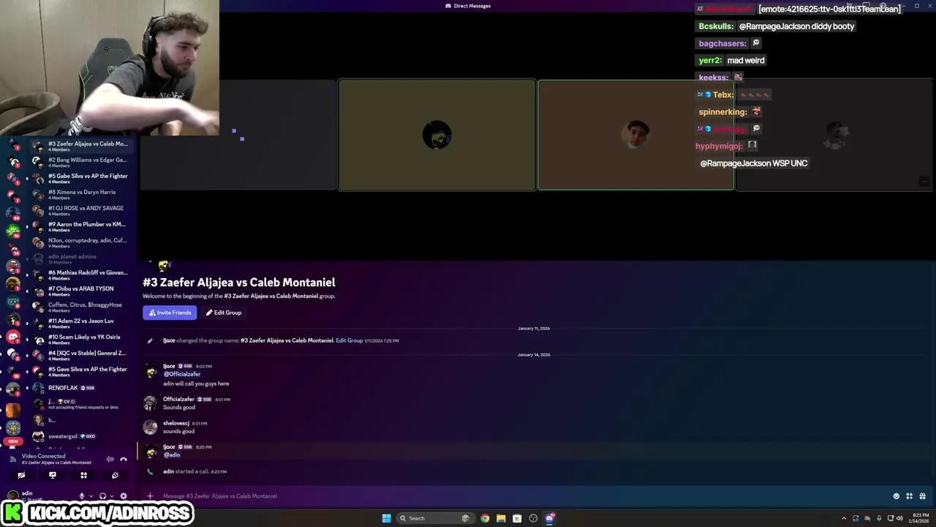Open the soundboard icon in call panel
Screen dimensions: 936x527
tap(115, 475)
